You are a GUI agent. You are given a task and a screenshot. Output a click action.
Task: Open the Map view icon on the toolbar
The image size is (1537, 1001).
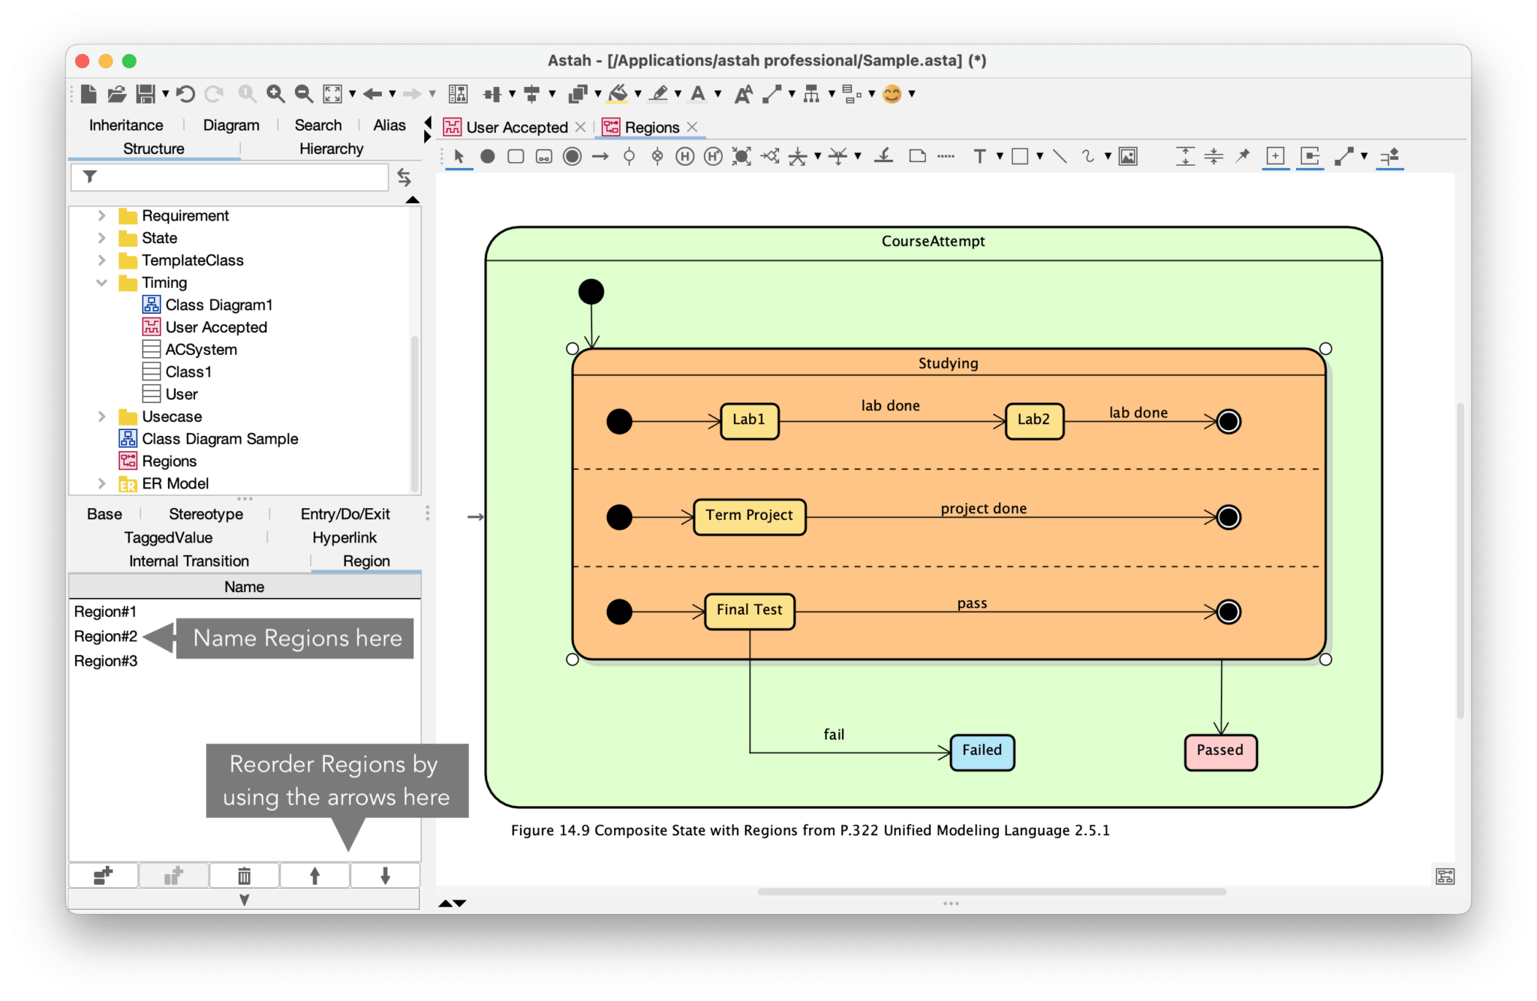[x=1445, y=876]
